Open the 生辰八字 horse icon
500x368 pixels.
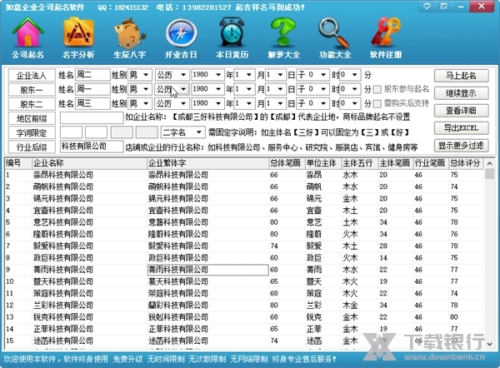pyautogui.click(x=130, y=37)
